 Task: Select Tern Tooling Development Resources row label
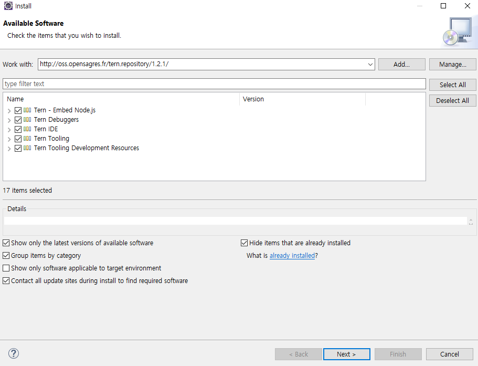pyautogui.click(x=86, y=148)
